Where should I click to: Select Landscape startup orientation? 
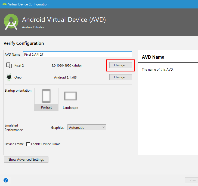[x=70, y=99]
